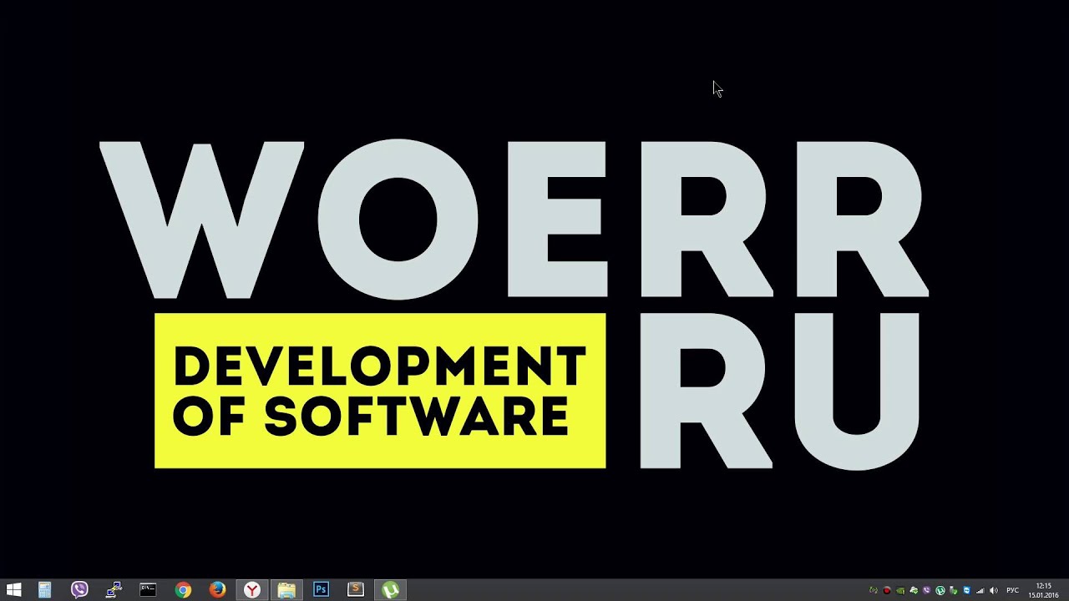Image resolution: width=1069 pixels, height=601 pixels.
Task: Open the TeamViewer tray icon
Action: point(967,591)
